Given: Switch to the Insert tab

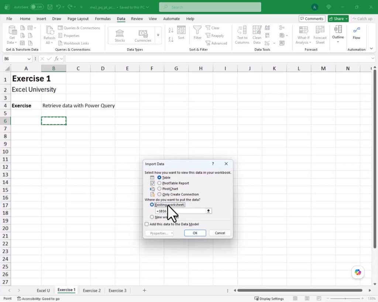Looking at the screenshot, I should coord(41,18).
